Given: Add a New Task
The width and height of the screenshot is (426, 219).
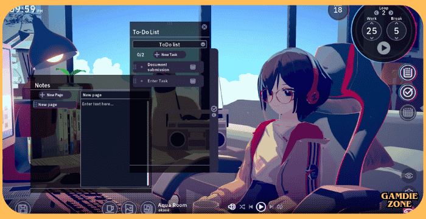Looking at the screenshot, I should (170, 55).
